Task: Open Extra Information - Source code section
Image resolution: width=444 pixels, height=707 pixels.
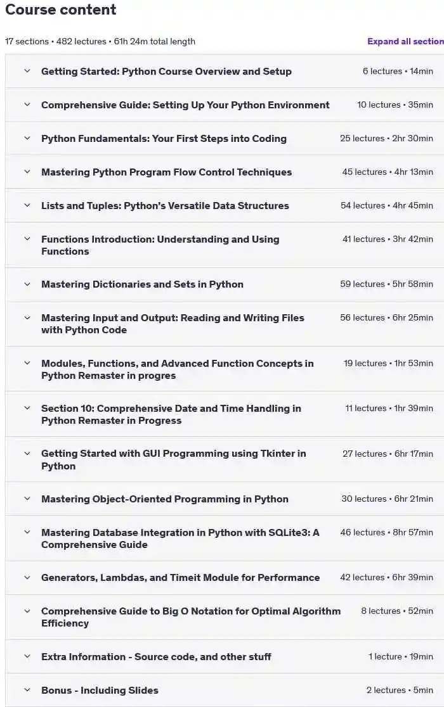Action: (x=156, y=656)
